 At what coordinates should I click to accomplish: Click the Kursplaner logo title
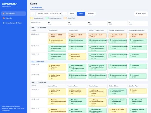point(9,4)
